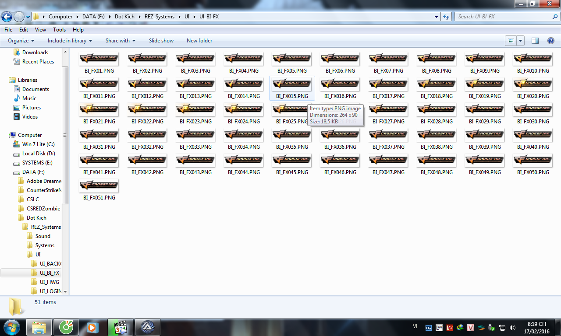Open the Tools menu

(60, 30)
